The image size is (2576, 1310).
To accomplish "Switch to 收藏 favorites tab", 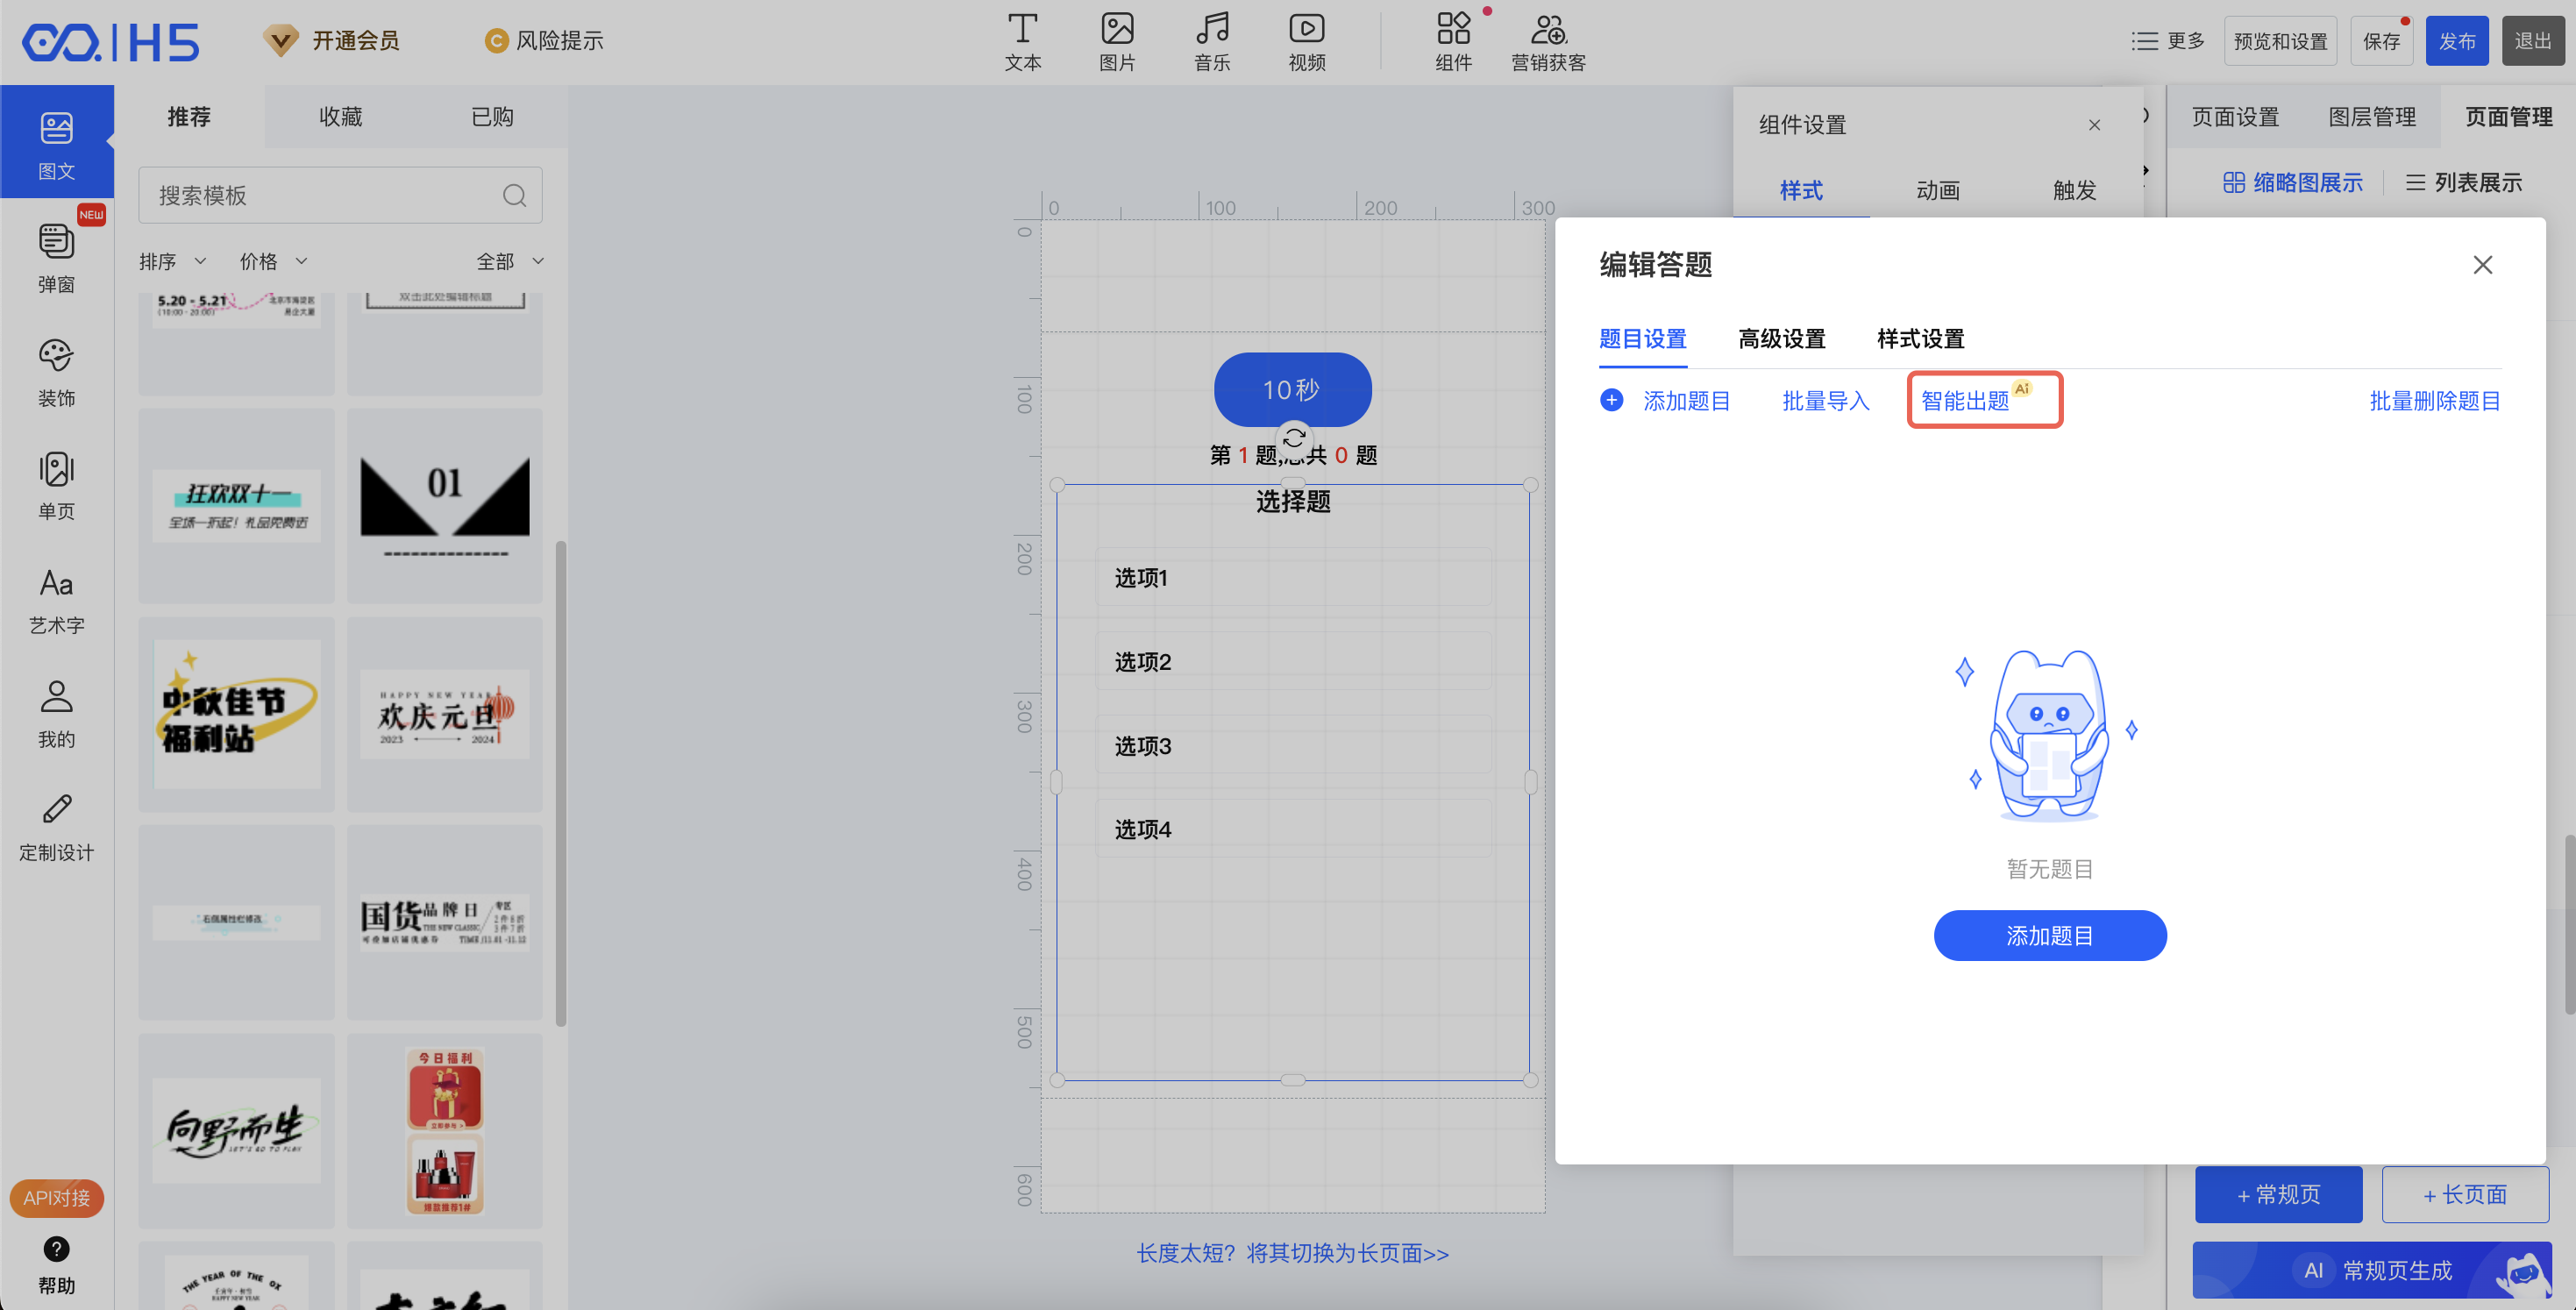I will coord(340,117).
